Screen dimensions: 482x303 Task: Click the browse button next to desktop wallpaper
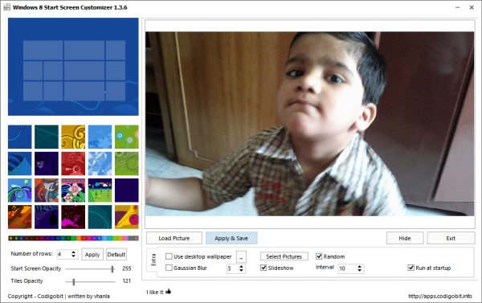click(241, 257)
